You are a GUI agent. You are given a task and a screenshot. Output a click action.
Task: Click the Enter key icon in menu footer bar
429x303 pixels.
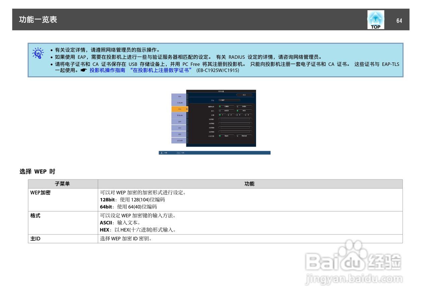[179, 152]
